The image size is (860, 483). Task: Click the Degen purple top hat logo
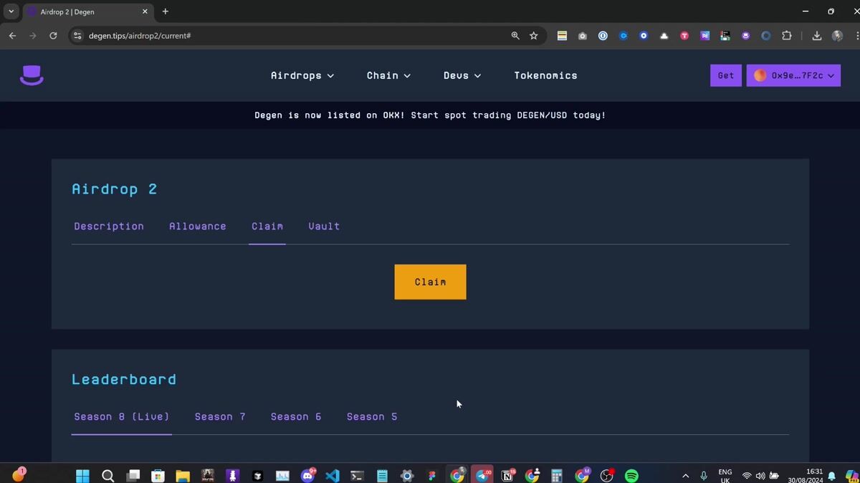pyautogui.click(x=32, y=75)
